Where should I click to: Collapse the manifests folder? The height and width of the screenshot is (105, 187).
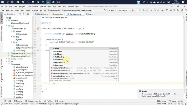tap(6, 20)
